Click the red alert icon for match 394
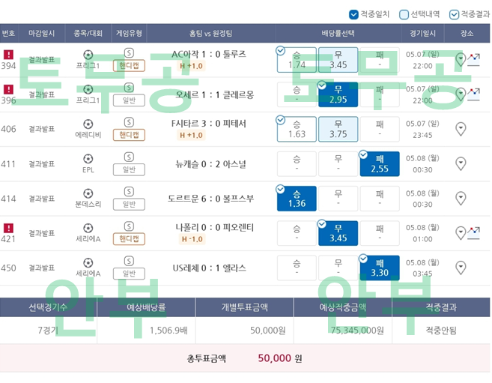Viewport: 492px width, 383px height. [x=9, y=55]
